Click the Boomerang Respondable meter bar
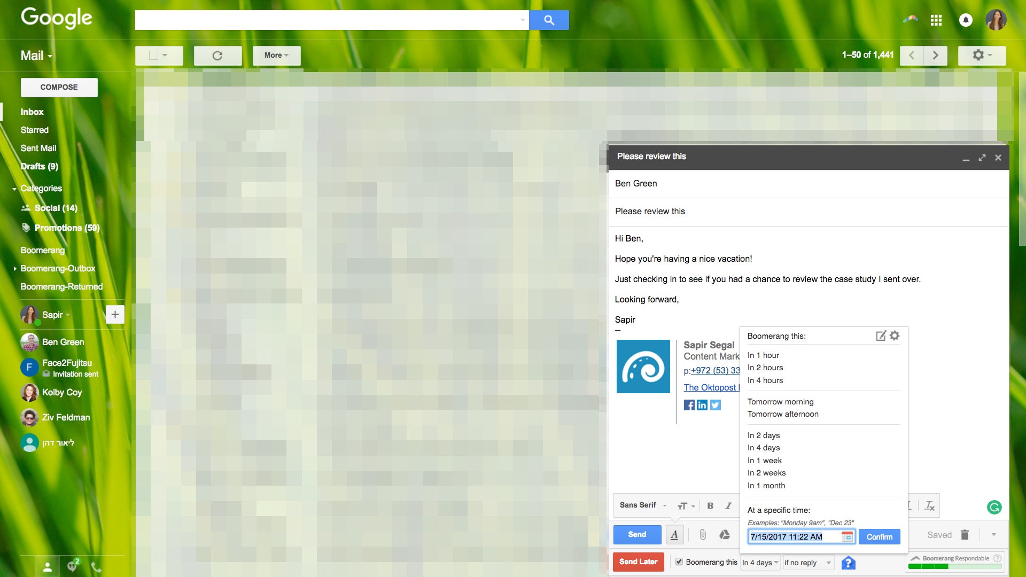 coord(955,565)
